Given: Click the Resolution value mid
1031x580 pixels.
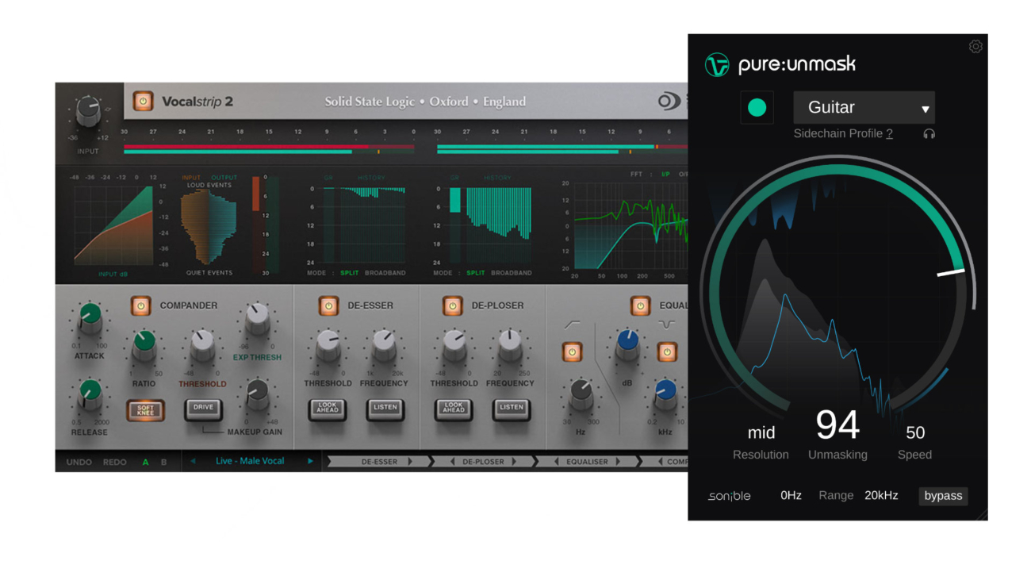Looking at the screenshot, I should pos(761,433).
